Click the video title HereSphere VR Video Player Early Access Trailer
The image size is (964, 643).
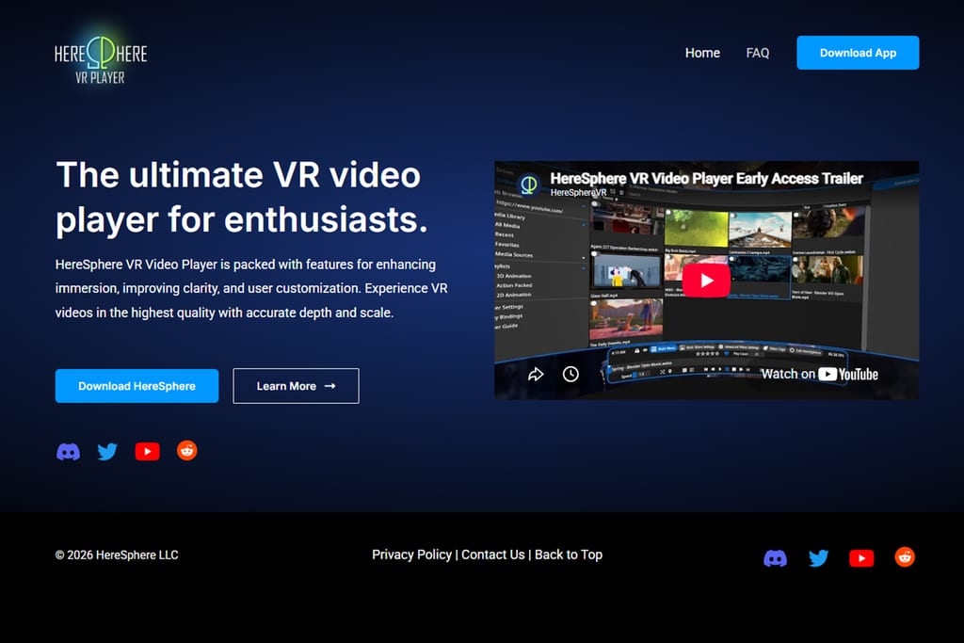[x=706, y=178]
